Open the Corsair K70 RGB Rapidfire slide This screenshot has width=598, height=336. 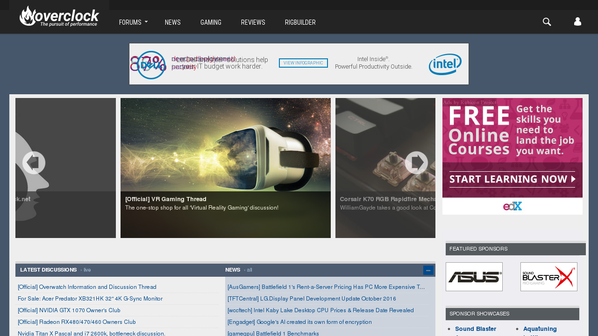[x=385, y=168]
